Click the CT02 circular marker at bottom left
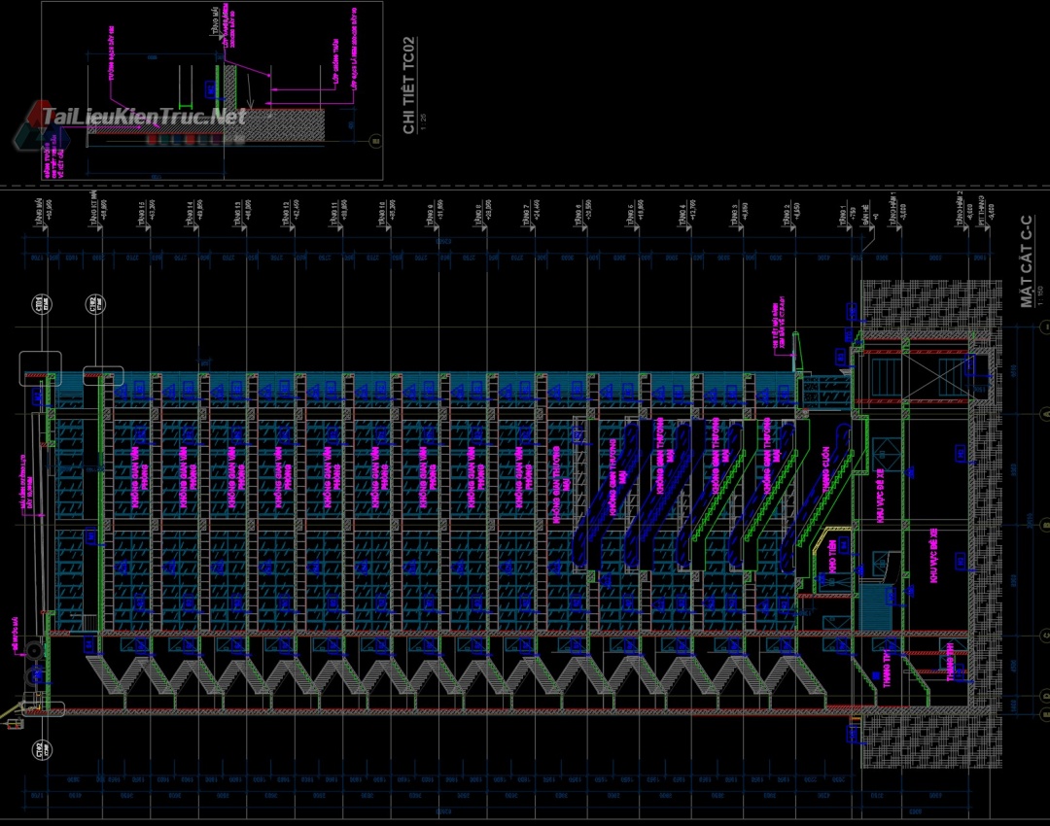This screenshot has height=826, width=1050. click(x=42, y=749)
